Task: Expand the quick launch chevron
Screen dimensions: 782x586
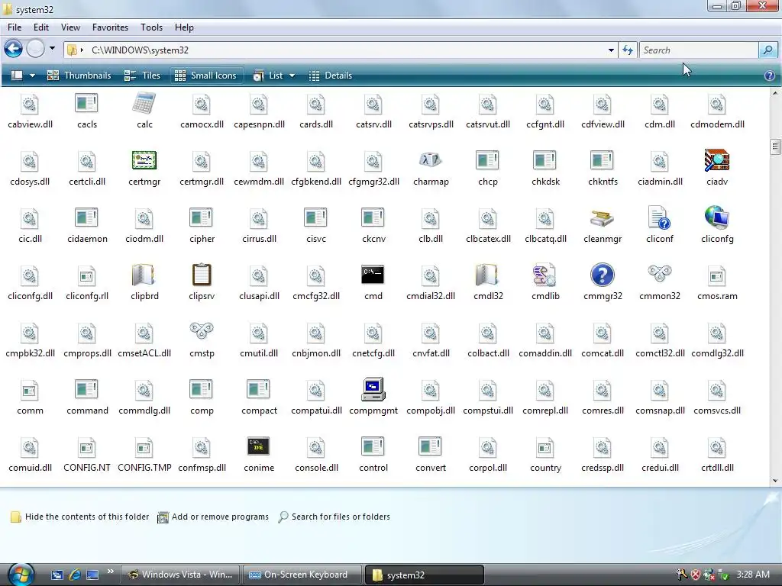Action: pos(110,571)
